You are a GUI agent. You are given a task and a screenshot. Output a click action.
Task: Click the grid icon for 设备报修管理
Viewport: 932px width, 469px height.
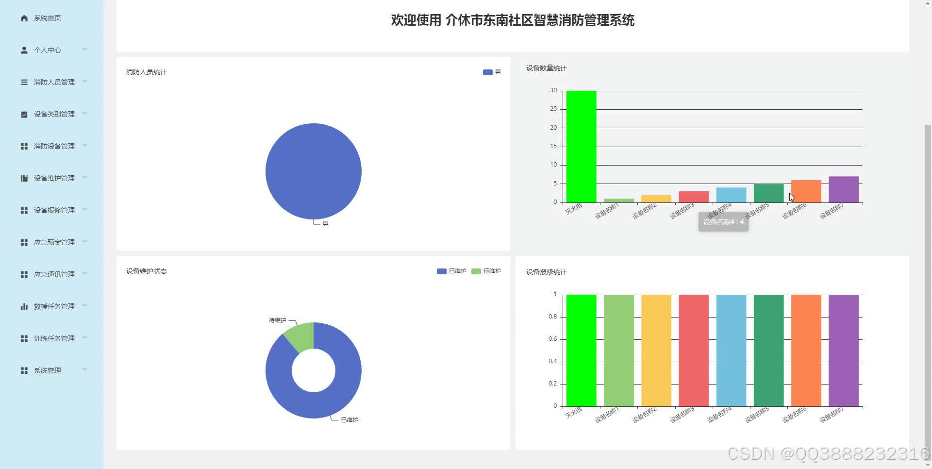coord(24,210)
